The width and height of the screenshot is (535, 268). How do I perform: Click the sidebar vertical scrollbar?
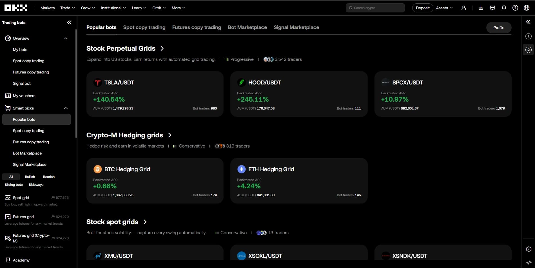point(76,84)
